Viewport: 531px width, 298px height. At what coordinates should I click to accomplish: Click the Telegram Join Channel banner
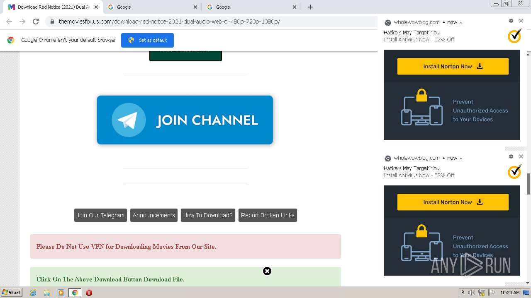coord(185,120)
